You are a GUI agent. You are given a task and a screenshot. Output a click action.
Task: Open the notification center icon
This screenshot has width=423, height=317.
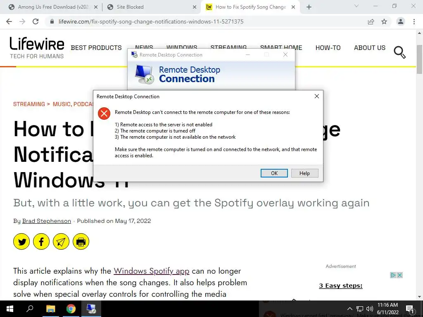click(410, 309)
